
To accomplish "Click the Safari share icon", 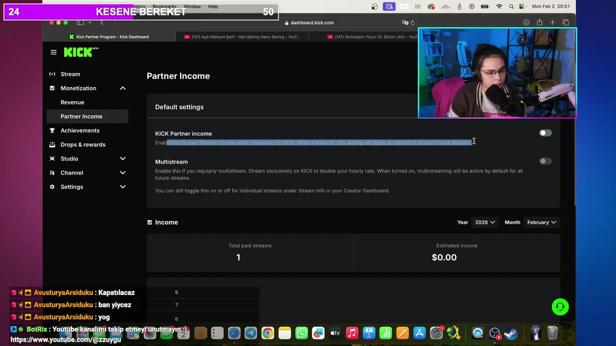I will (539, 23).
